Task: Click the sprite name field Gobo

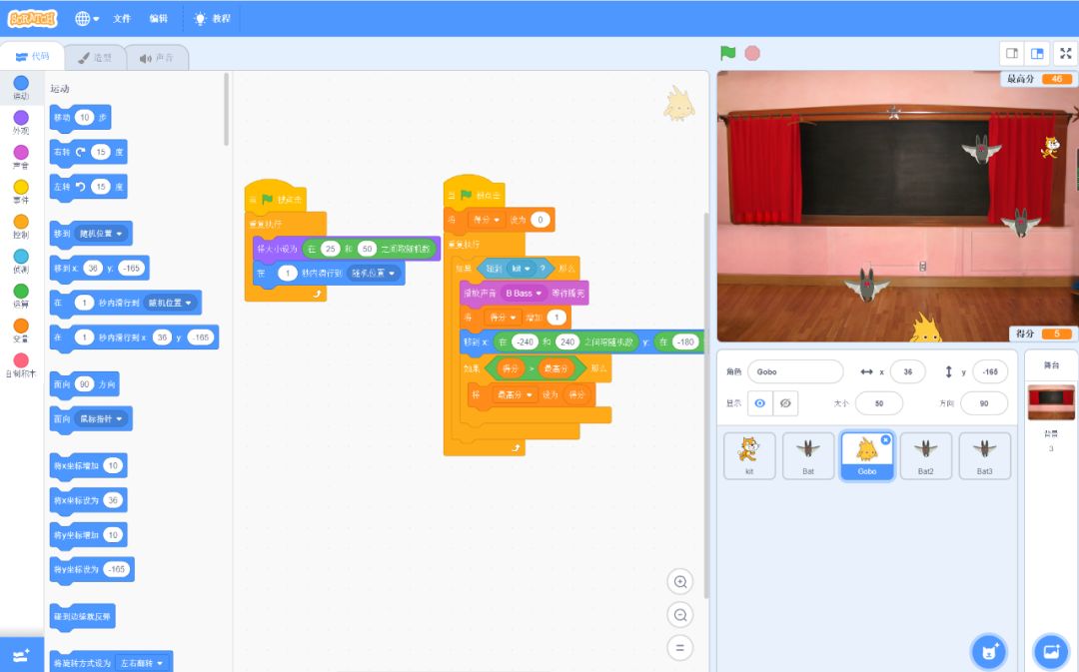Action: pyautogui.click(x=795, y=371)
